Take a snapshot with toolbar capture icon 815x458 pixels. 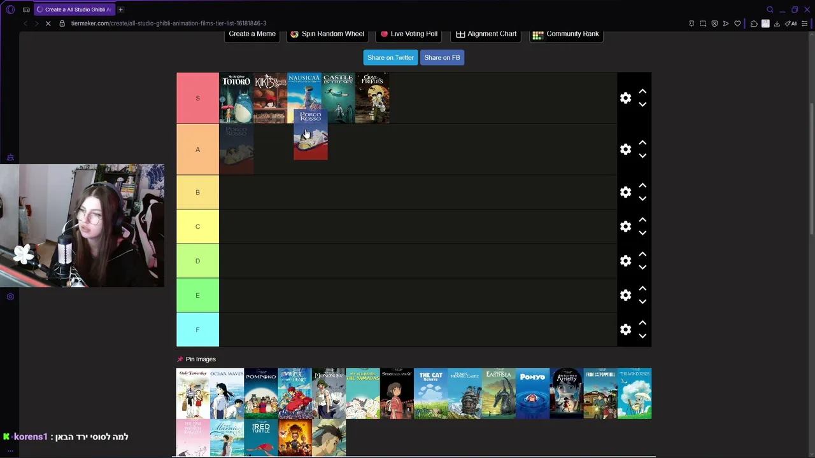coord(703,24)
